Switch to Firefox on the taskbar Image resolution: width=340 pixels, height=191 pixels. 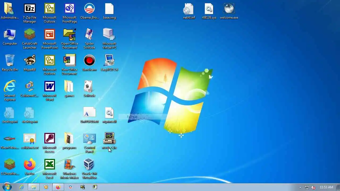click(58, 187)
